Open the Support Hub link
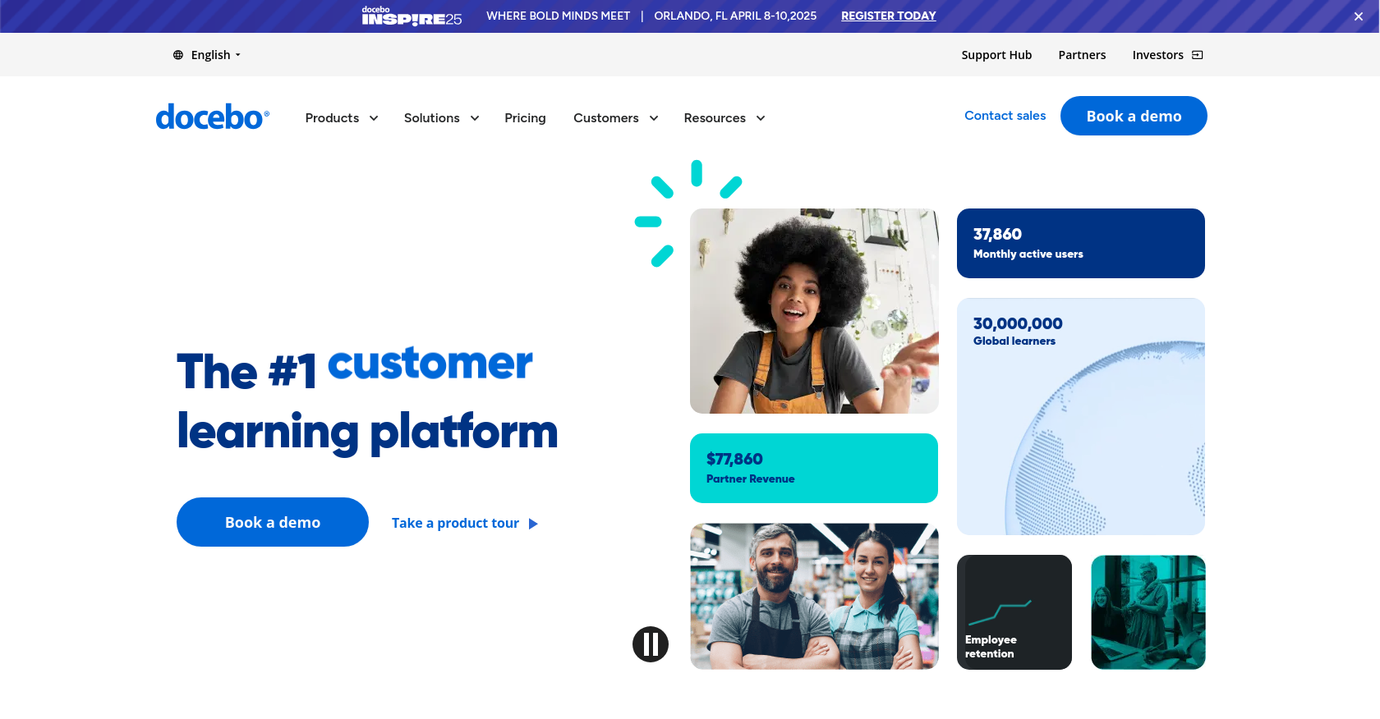 (996, 55)
